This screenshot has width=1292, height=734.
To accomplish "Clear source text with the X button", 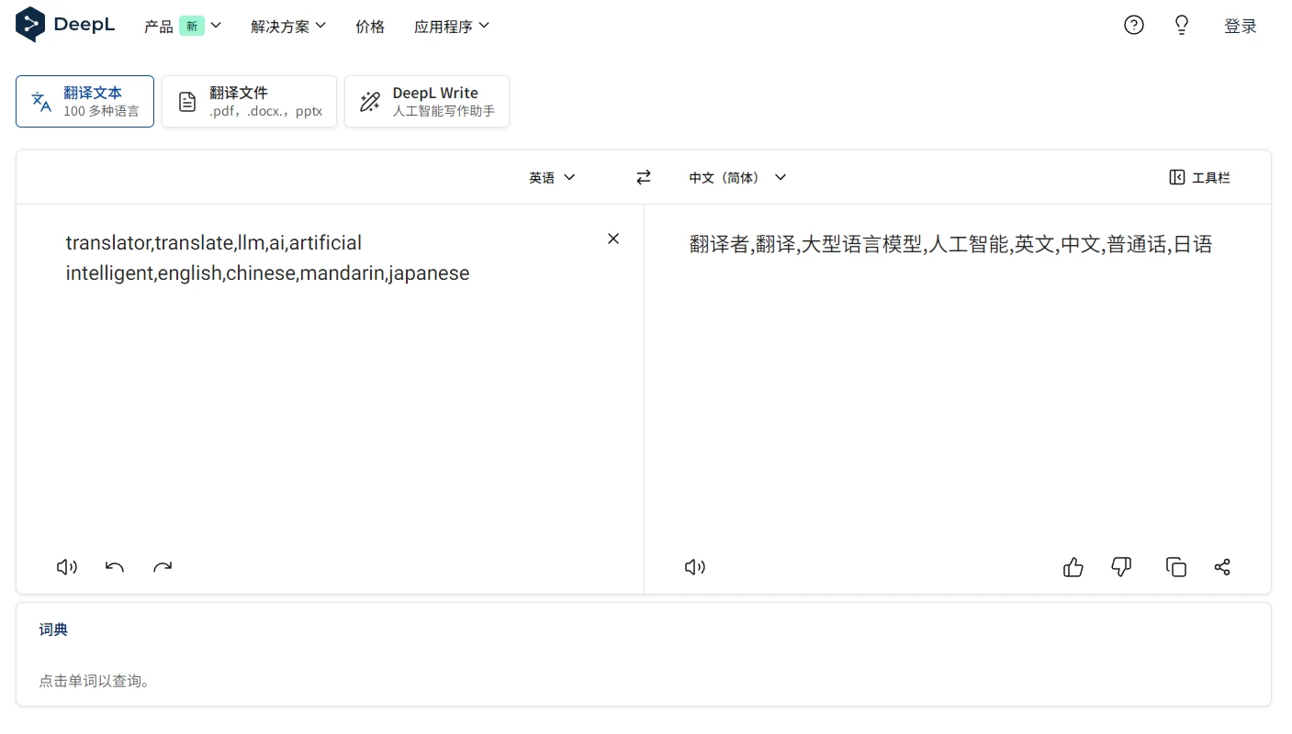I will pos(612,238).
